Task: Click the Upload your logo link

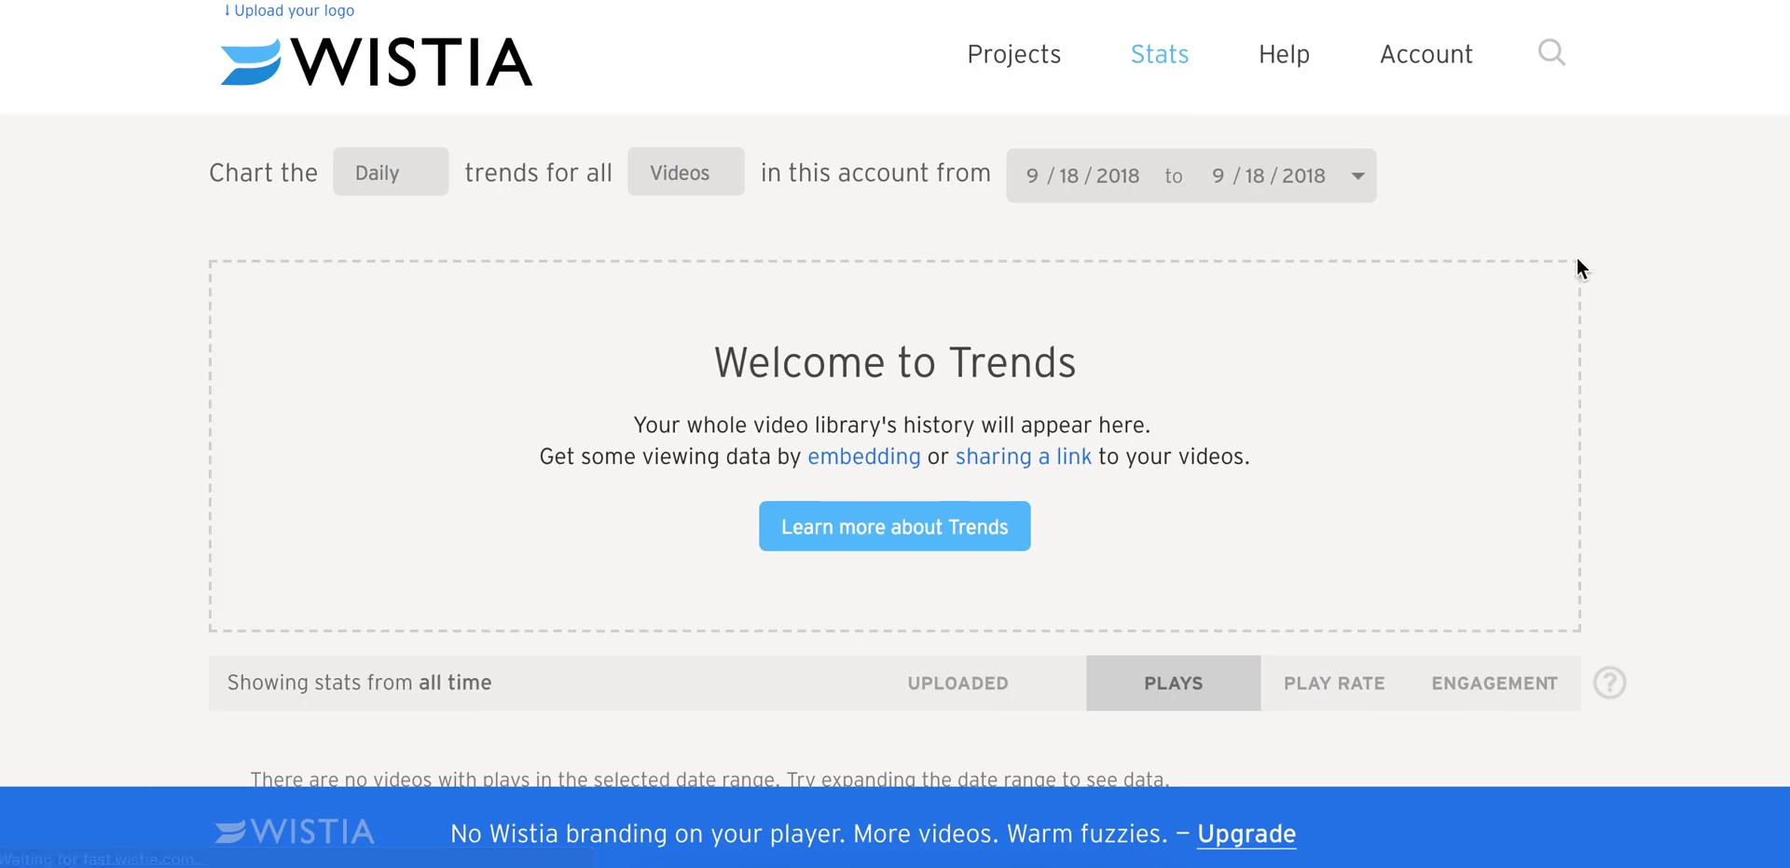Action: click(x=289, y=10)
